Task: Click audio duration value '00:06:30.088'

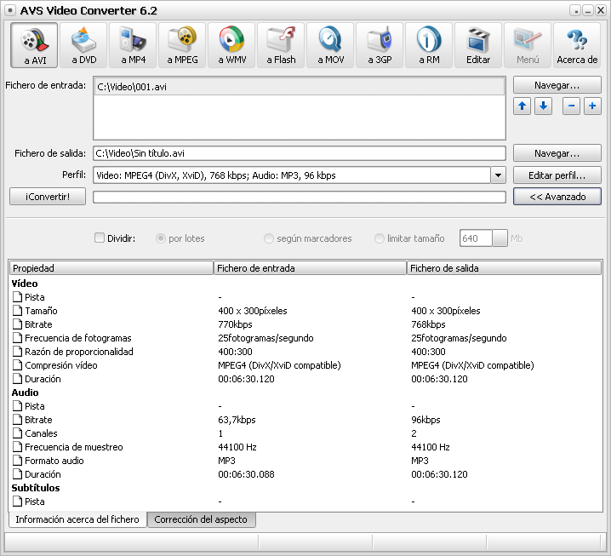Action: click(246, 474)
